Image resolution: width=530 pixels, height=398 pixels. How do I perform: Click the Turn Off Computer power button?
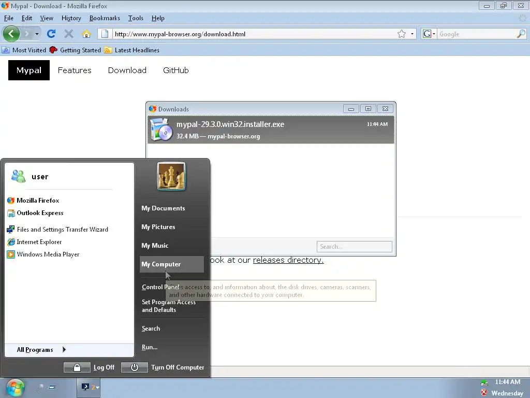tap(135, 367)
